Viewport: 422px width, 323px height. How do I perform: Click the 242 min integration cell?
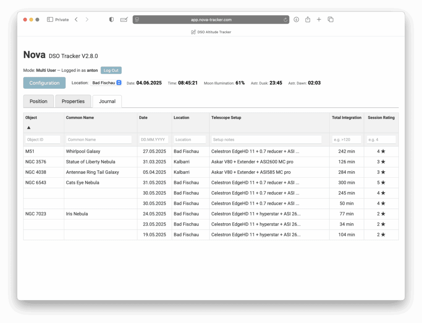coord(347,151)
